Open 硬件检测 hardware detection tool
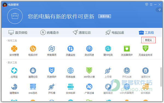This screenshot has height=103, width=164. click(108, 51)
